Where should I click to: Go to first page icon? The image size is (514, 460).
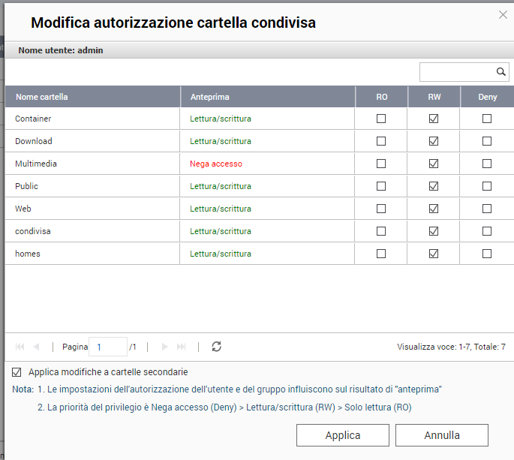click(20, 347)
